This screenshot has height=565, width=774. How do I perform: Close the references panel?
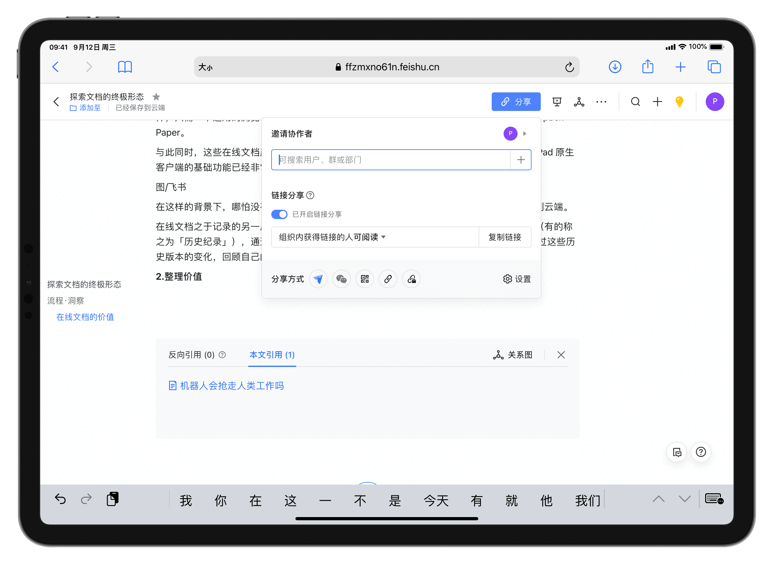click(x=561, y=355)
